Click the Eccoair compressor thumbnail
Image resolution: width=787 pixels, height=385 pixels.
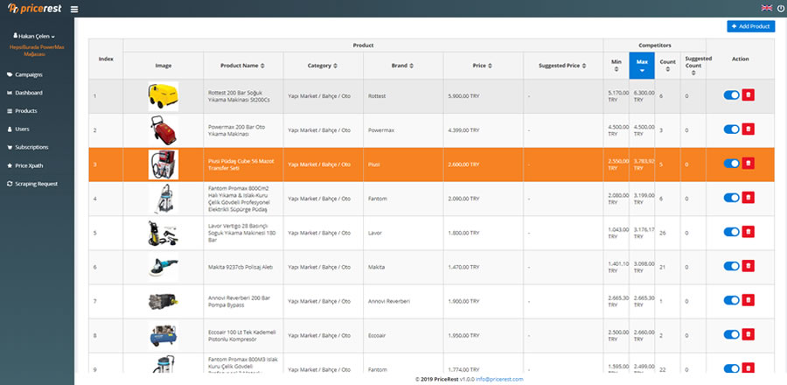[x=164, y=335]
